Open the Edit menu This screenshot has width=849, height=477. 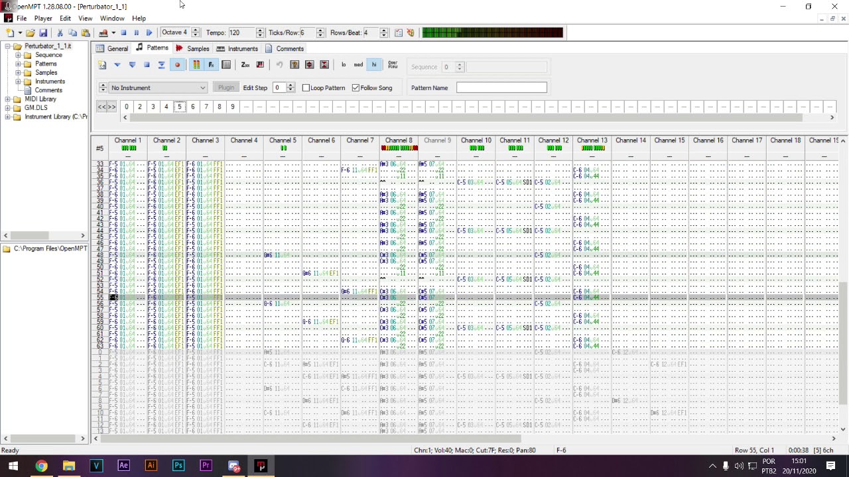65,19
